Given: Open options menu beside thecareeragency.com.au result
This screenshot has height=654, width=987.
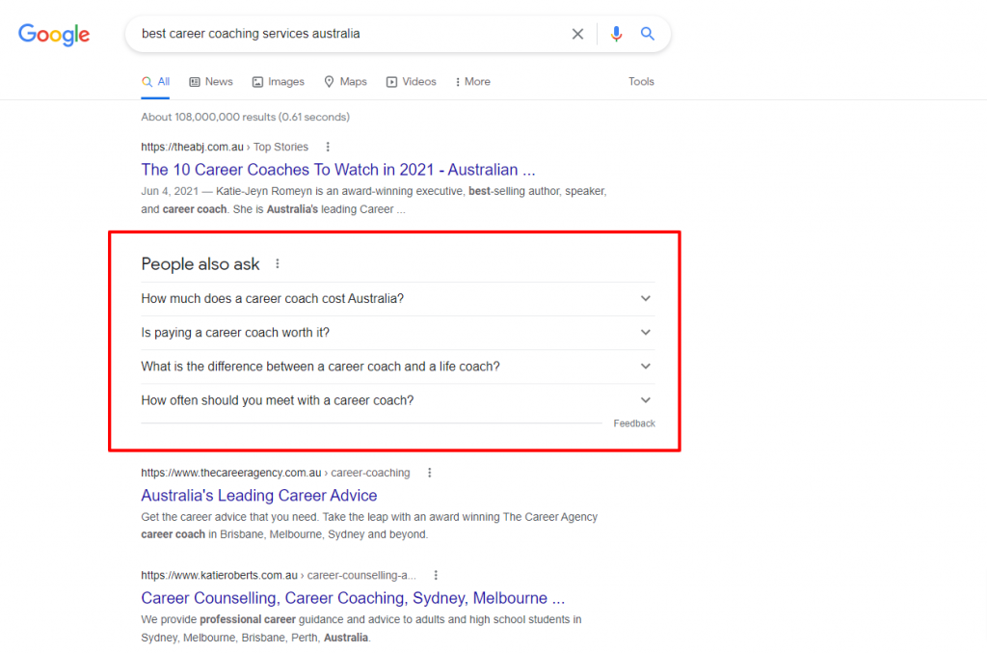Looking at the screenshot, I should point(430,474).
